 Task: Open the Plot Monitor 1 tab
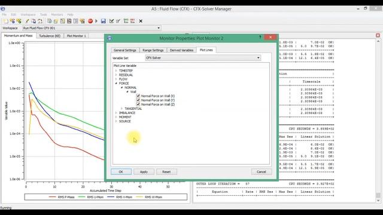77,36
